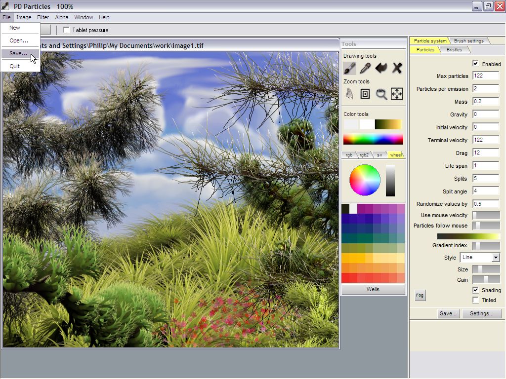Image resolution: width=506 pixels, height=379 pixels.
Task: Toggle the Tablet pressure checkbox
Action: (x=67, y=30)
